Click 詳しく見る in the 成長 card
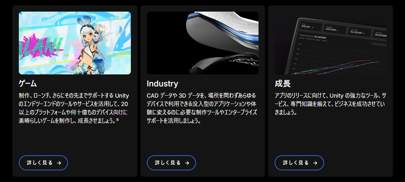The width and height of the screenshot is (405, 182). pyautogui.click(x=299, y=163)
